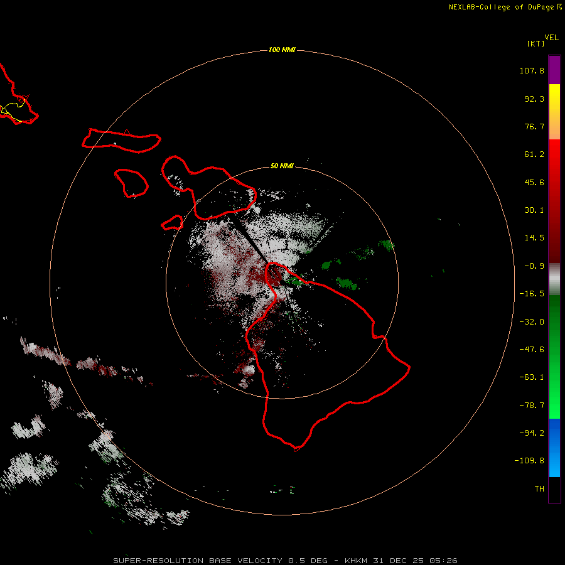Click the [KT] units label
This screenshot has width=565, height=565.
pyautogui.click(x=535, y=43)
